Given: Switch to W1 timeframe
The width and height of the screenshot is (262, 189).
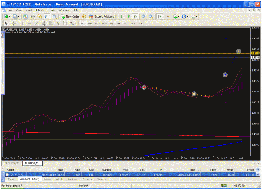Looking at the screenshot, I should coord(133,23).
